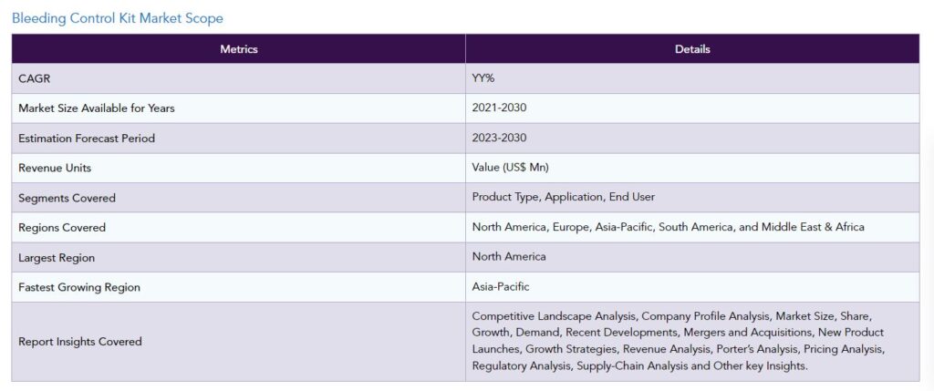
Task: Click the Revenue Units label
Action: pos(55,168)
